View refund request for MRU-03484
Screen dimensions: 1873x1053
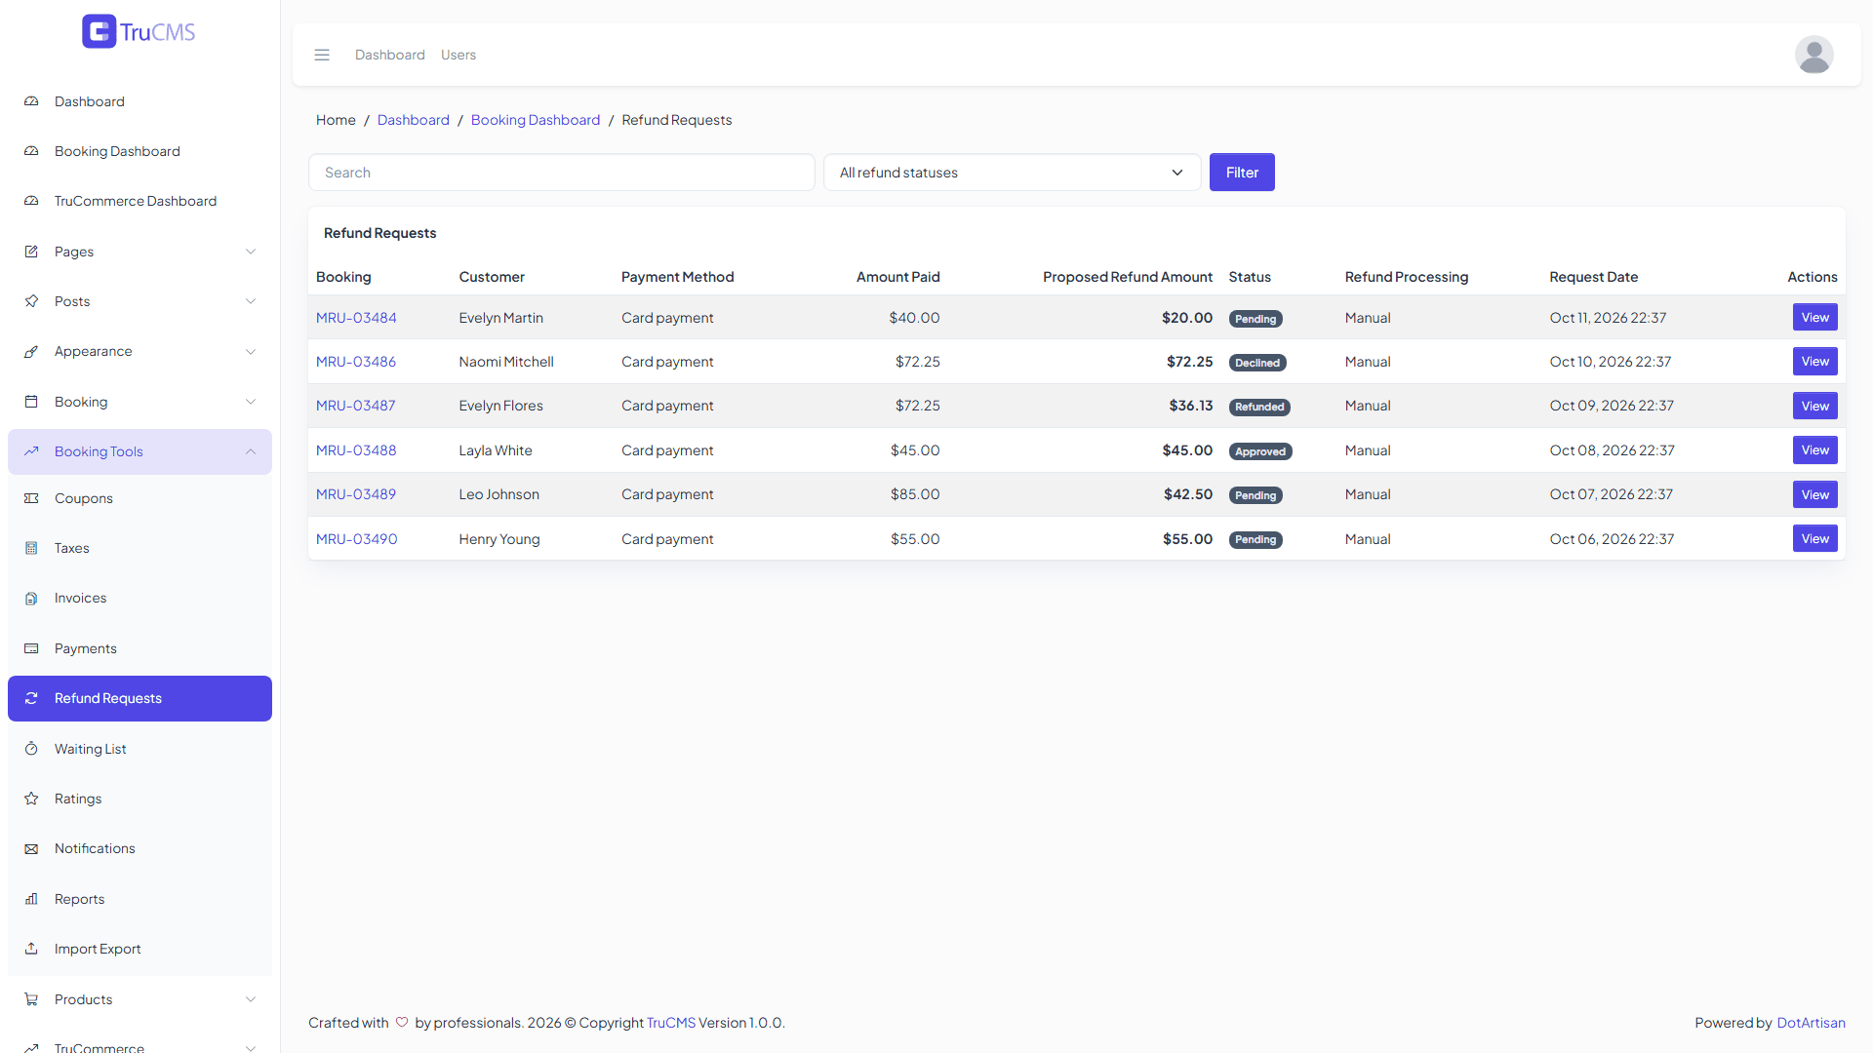click(1814, 317)
